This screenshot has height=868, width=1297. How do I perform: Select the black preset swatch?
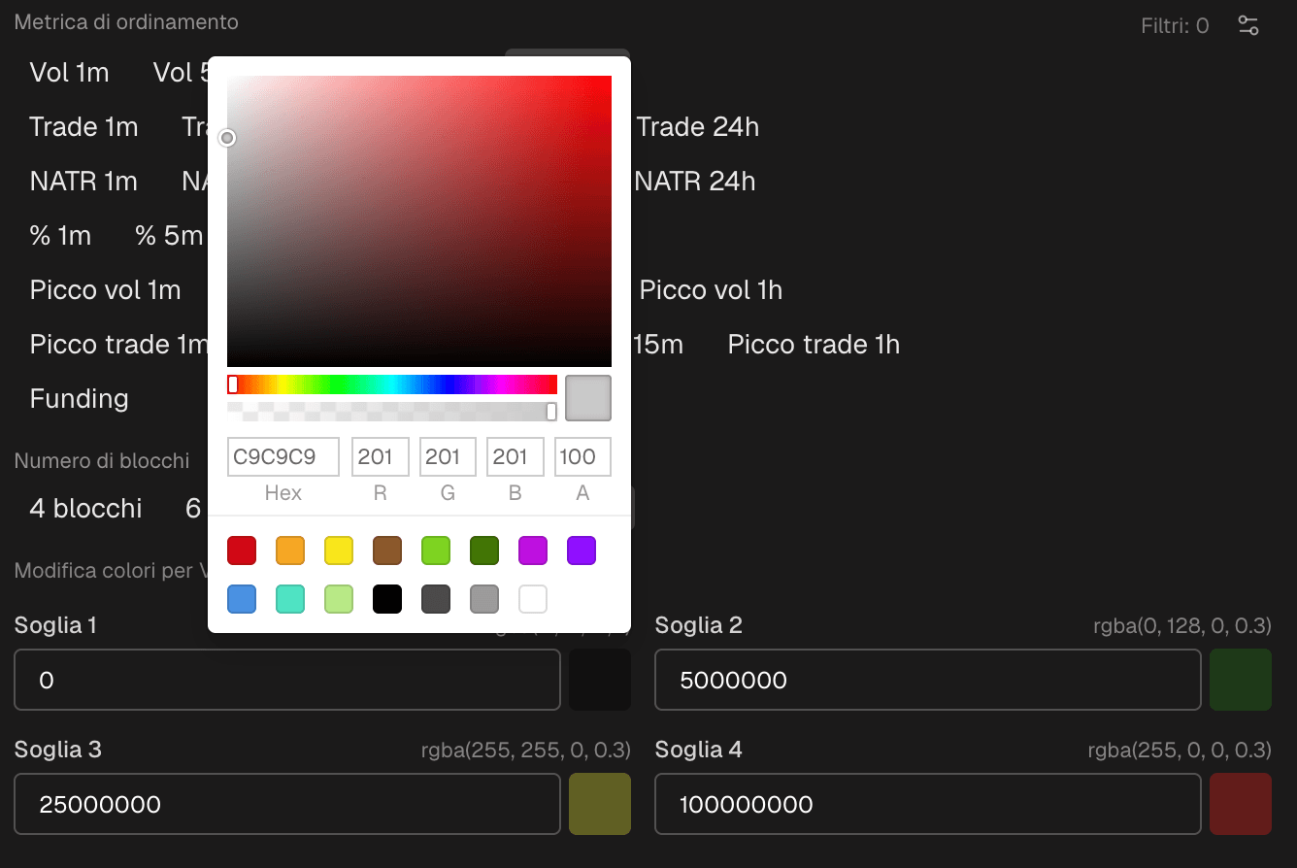(x=387, y=599)
